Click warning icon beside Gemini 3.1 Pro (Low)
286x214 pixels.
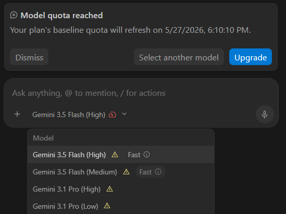(x=107, y=206)
